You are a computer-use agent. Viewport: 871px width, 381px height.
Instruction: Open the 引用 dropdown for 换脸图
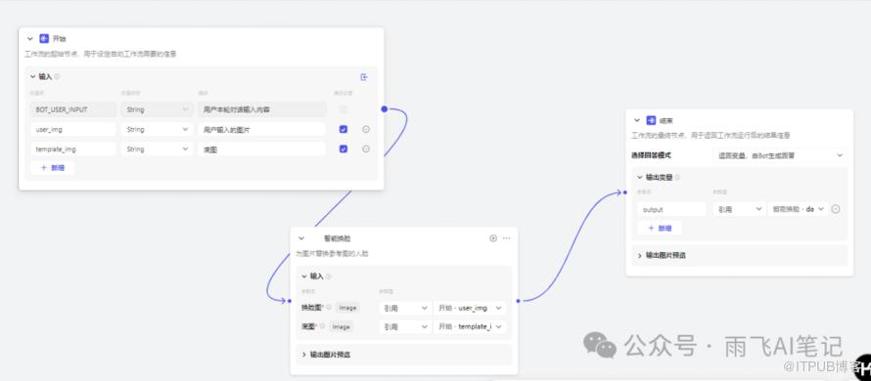coord(405,308)
